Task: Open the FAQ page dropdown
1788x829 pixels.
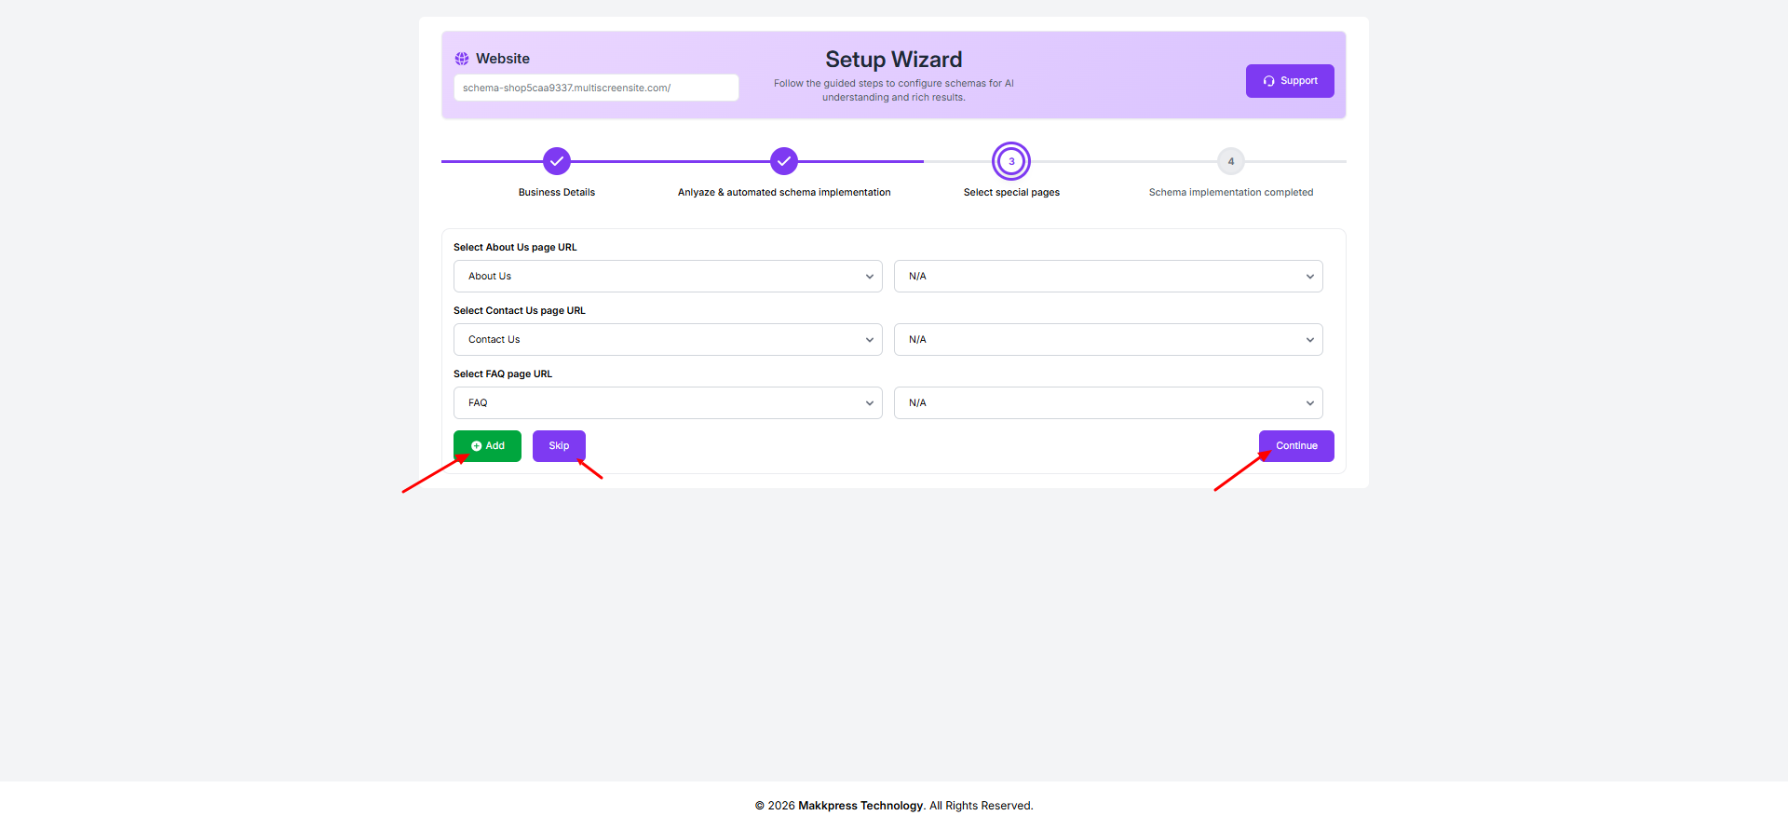Action: point(667,403)
